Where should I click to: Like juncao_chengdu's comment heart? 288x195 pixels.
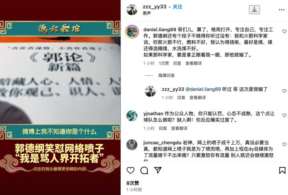pos(284,145)
